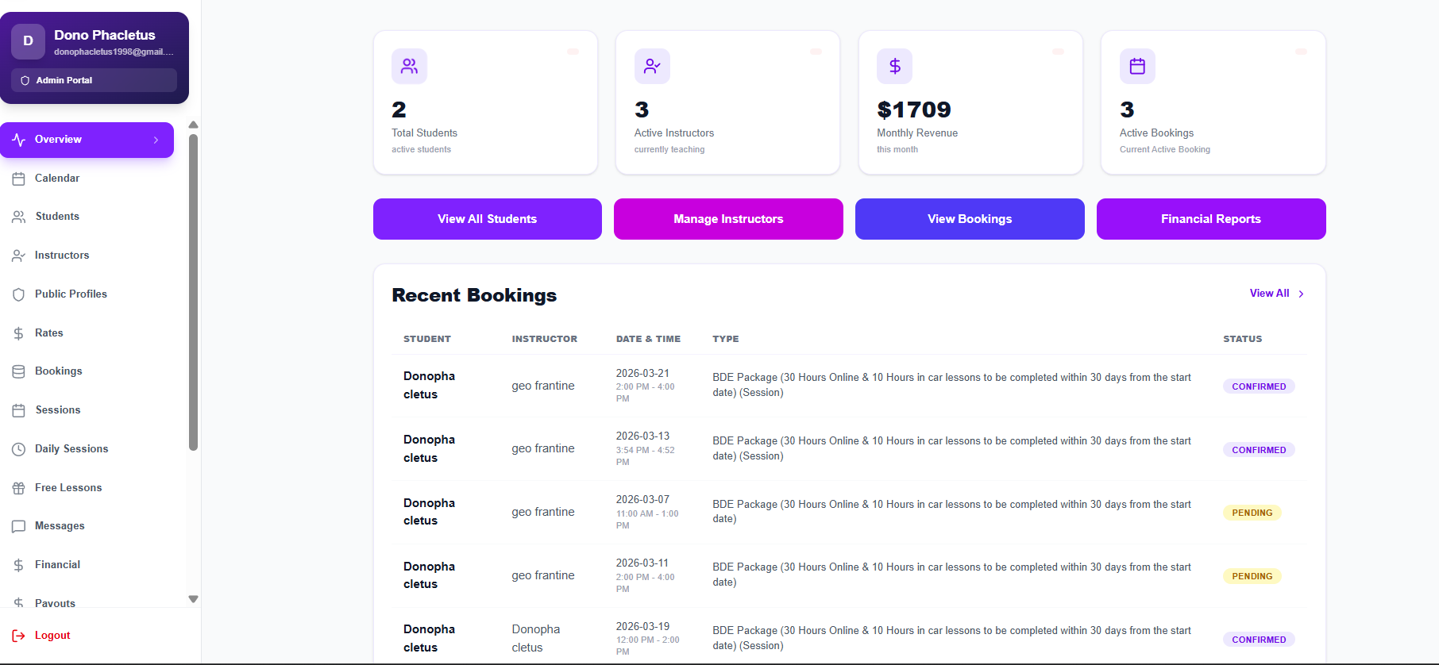This screenshot has width=1439, height=665.
Task: Expand the Overview chevron arrow
Action: click(x=156, y=140)
